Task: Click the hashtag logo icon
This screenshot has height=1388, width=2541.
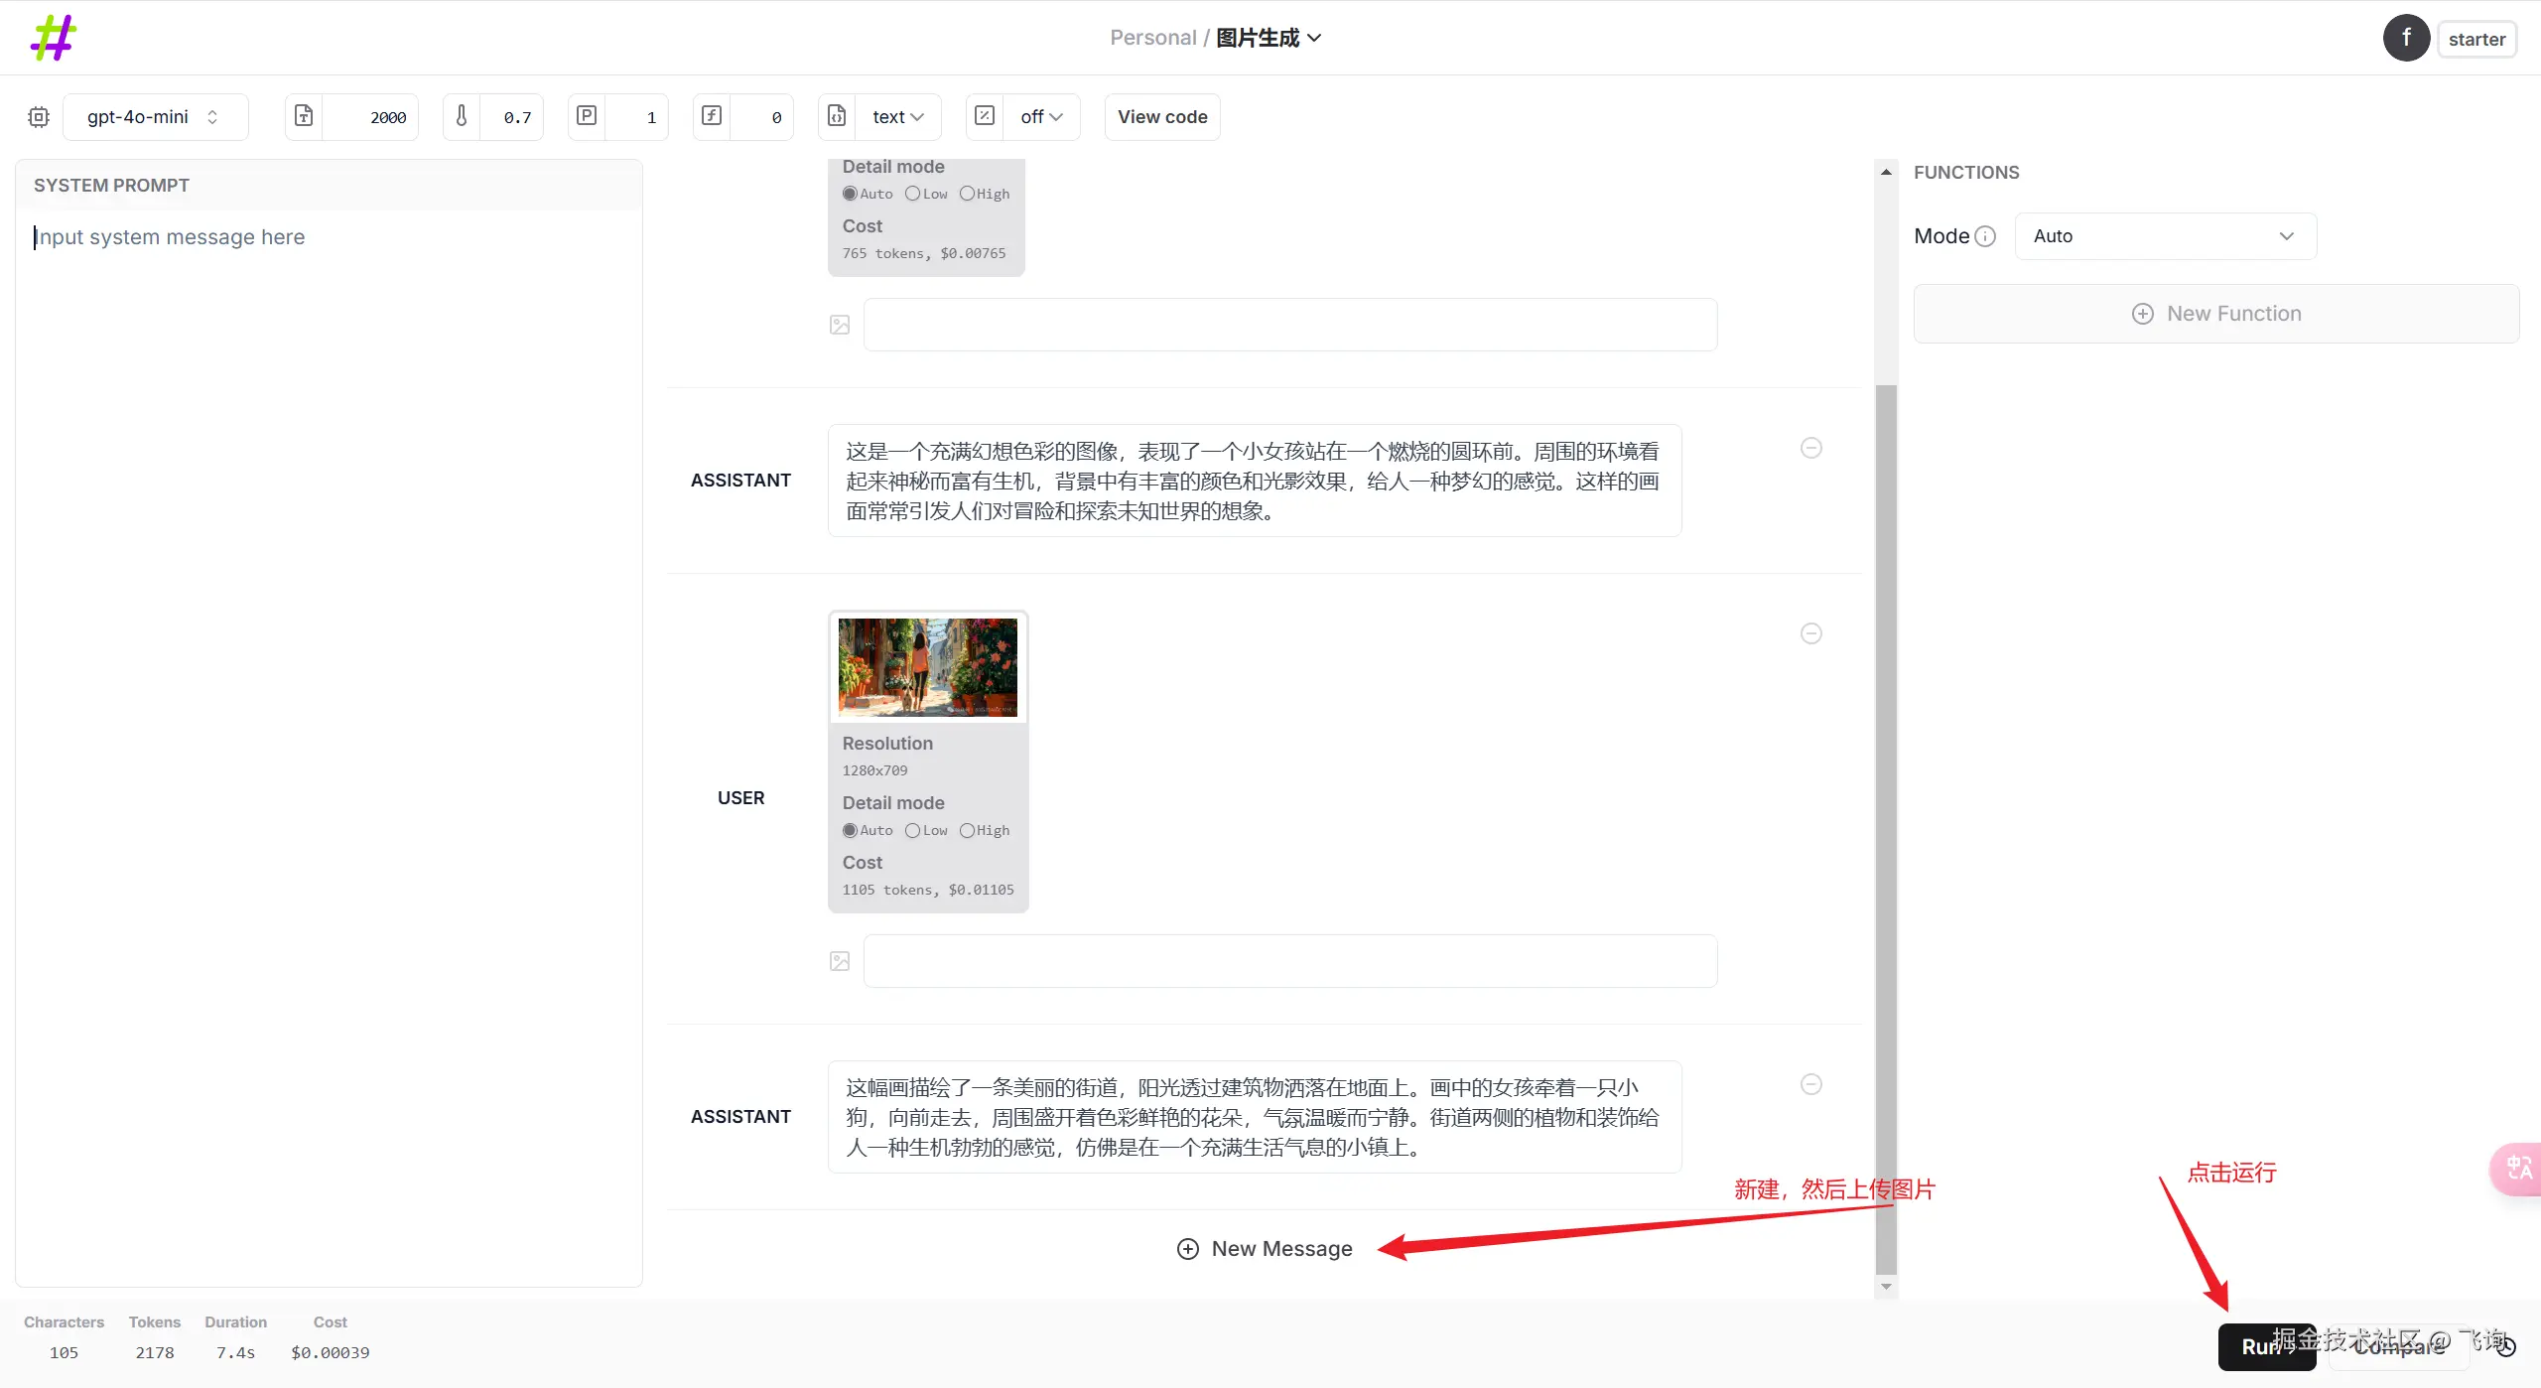Action: pyautogui.click(x=54, y=38)
